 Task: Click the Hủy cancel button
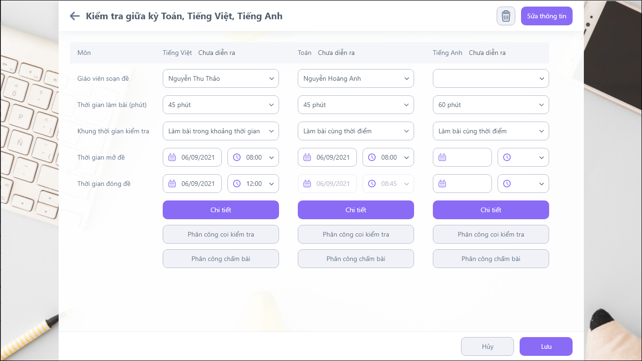[x=487, y=346]
